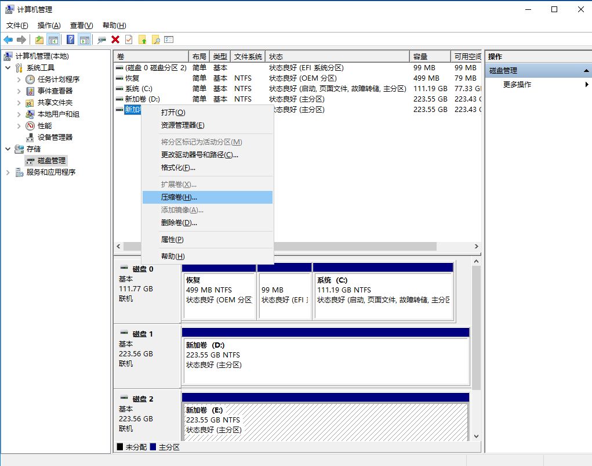This screenshot has width=592, height=466.
Task: Click the properties checkmark toolbar icon
Action: (x=128, y=39)
